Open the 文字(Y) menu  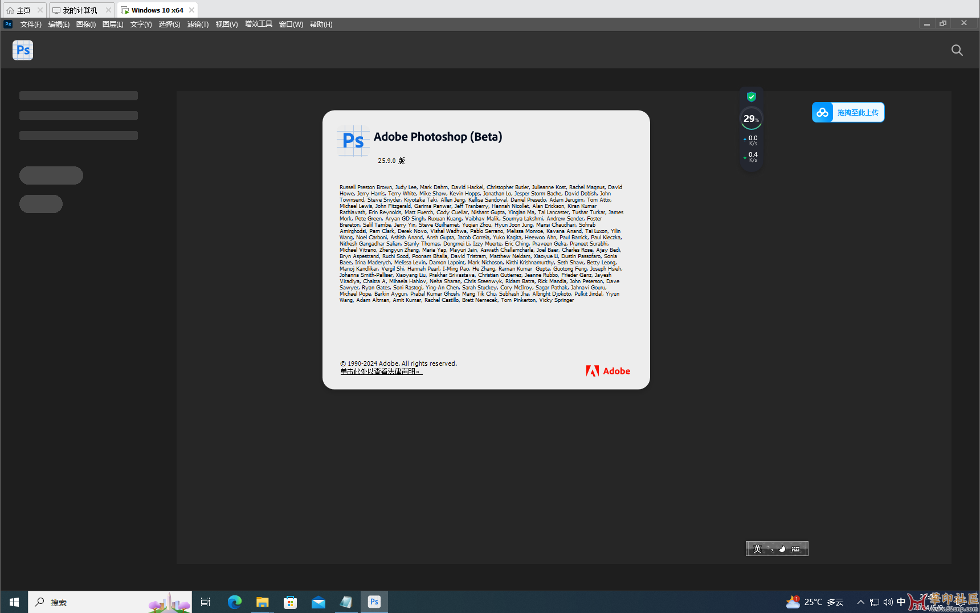click(x=141, y=24)
